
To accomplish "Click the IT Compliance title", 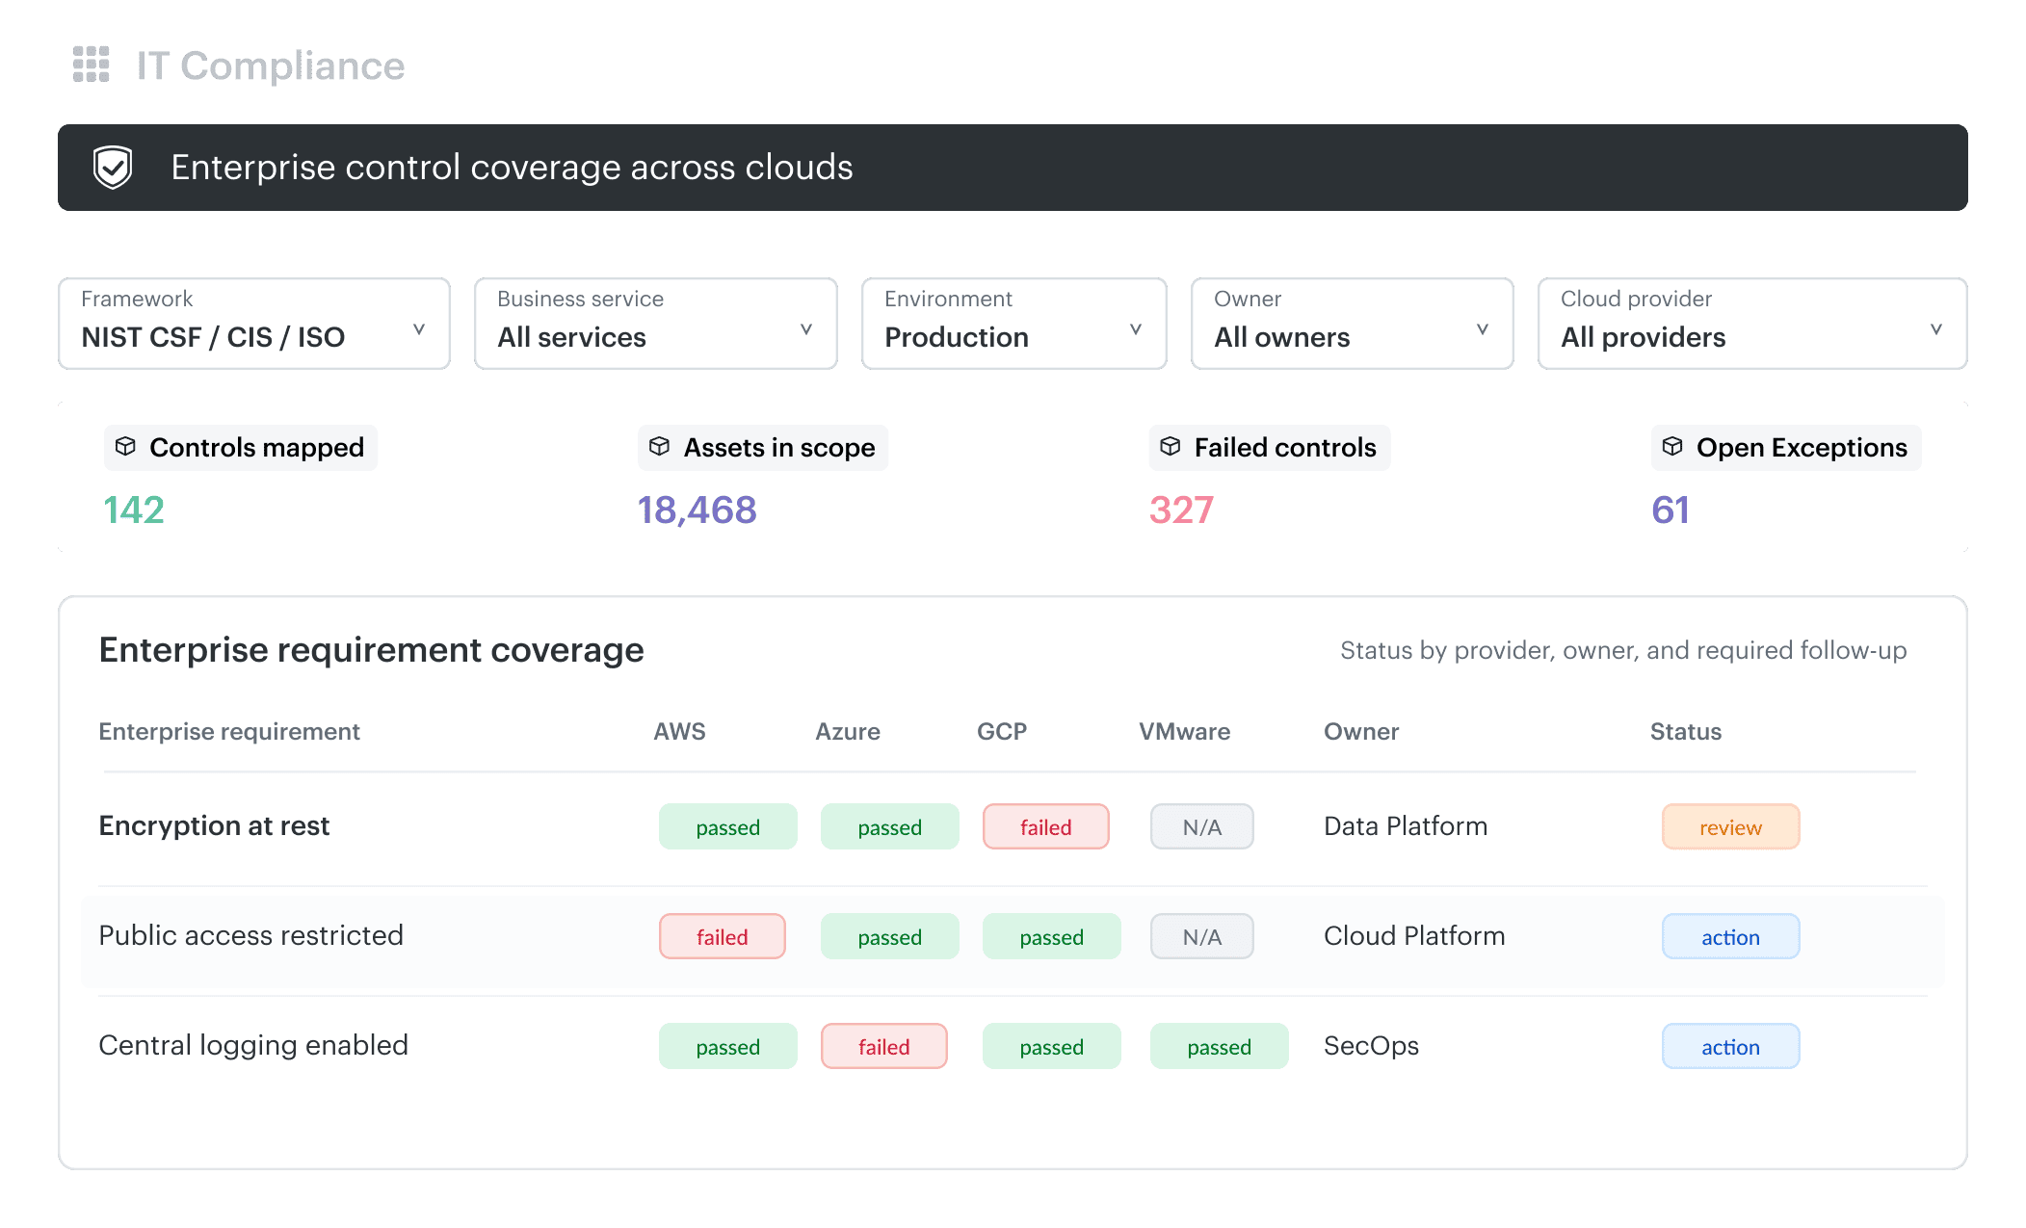I will (x=271, y=65).
